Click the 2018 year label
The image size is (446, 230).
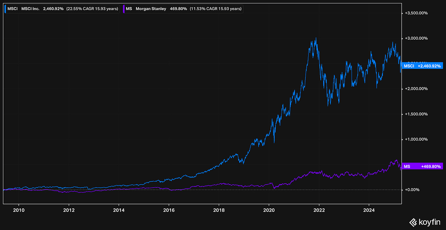[x=219, y=210]
